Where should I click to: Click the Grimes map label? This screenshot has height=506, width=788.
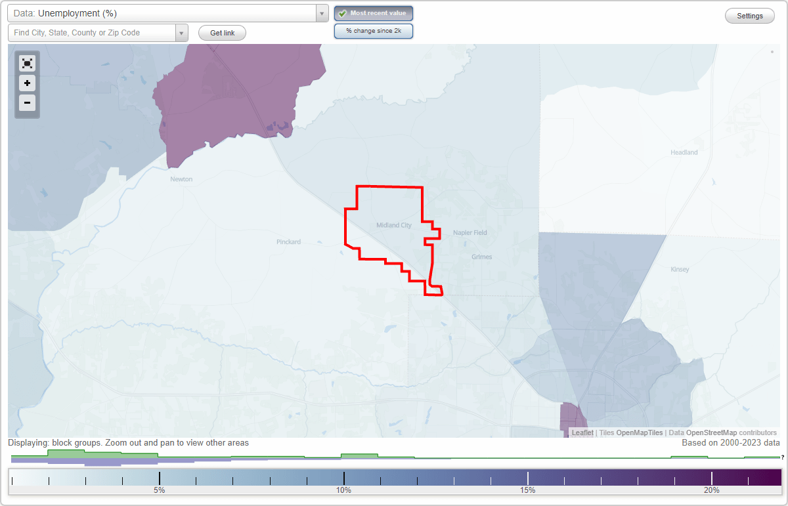pos(481,257)
